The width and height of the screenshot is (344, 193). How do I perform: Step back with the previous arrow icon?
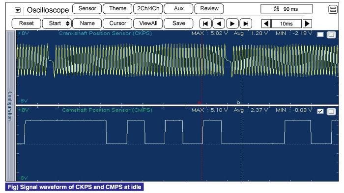(219, 24)
